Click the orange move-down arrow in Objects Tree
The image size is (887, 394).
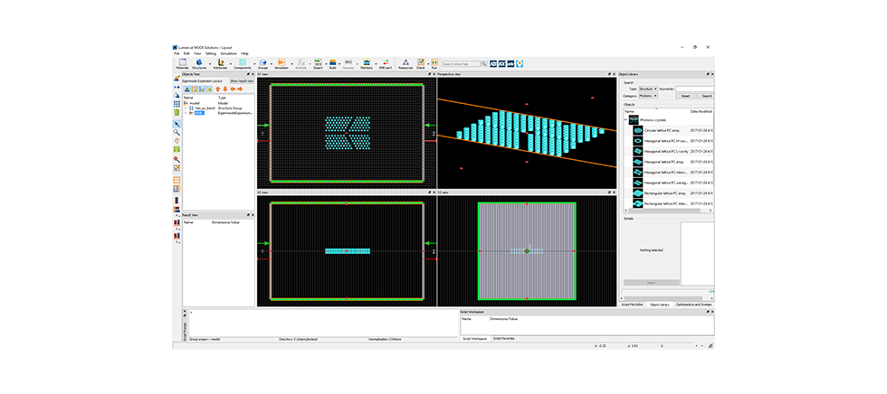[x=225, y=89]
